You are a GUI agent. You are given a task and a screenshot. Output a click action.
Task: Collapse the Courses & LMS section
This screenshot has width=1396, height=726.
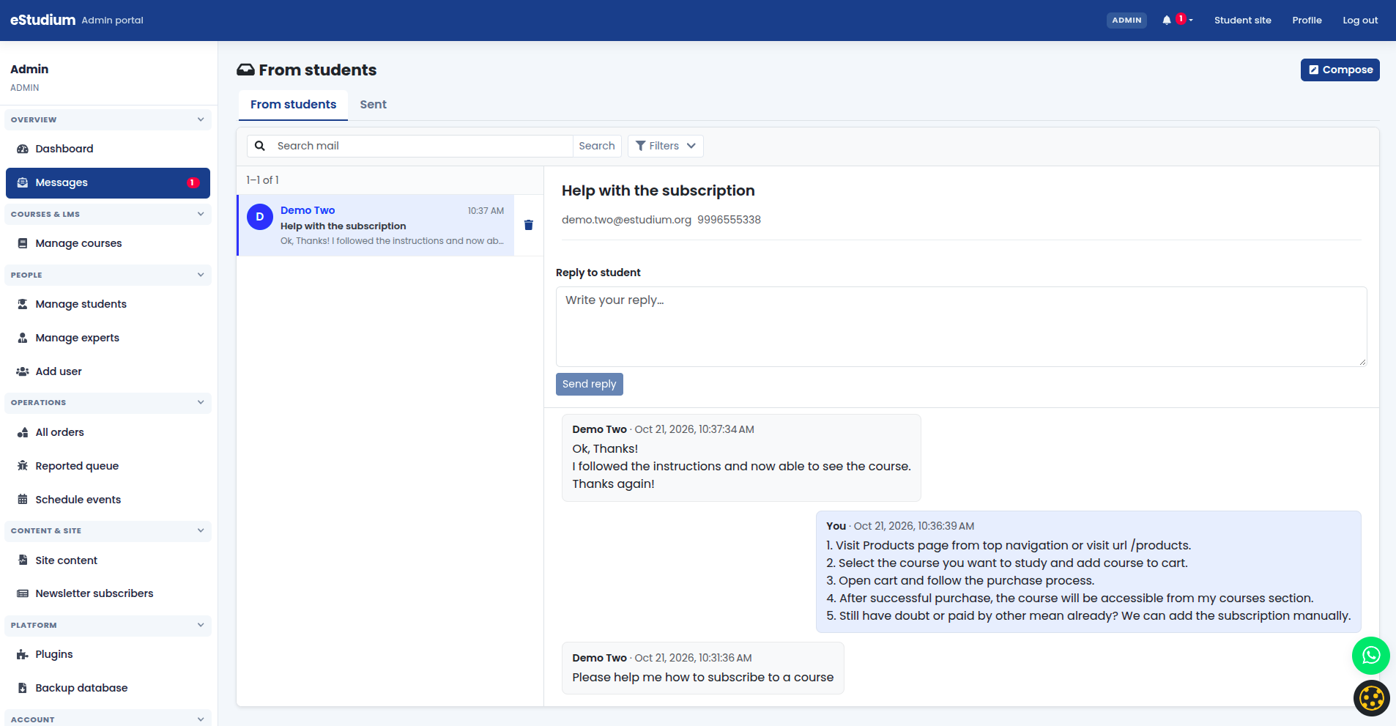(108, 214)
